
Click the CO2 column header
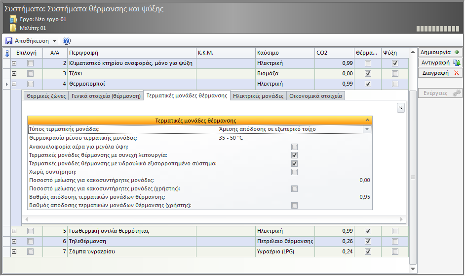335,53
